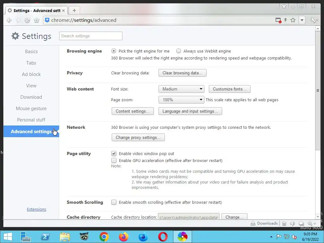Open the Personal stuff section
The width and height of the screenshot is (324, 243).
pos(31,120)
